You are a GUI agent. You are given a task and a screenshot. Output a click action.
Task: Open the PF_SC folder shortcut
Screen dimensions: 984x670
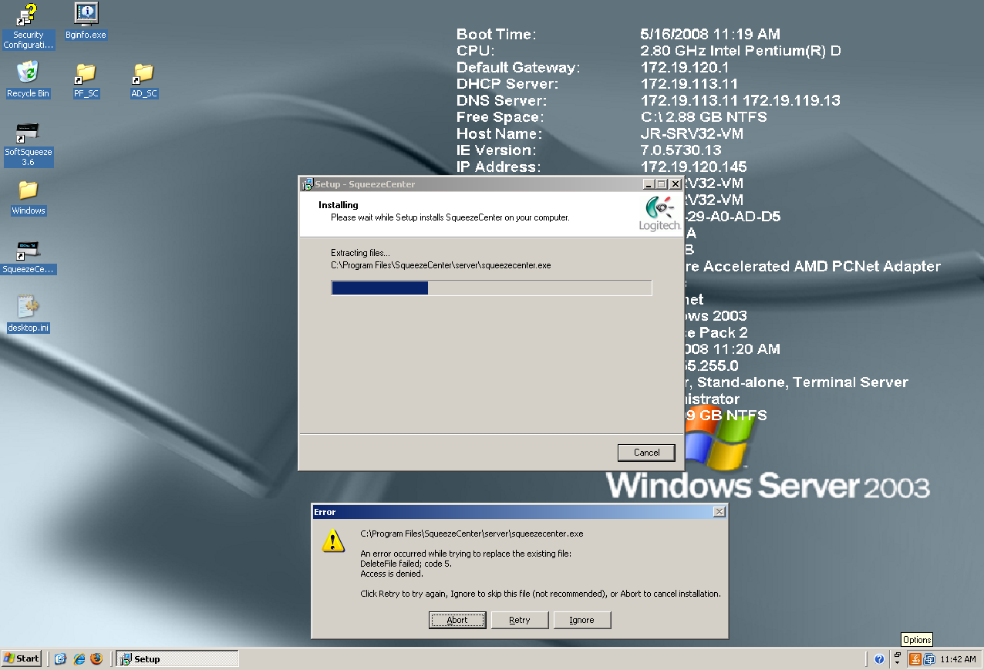click(x=86, y=74)
